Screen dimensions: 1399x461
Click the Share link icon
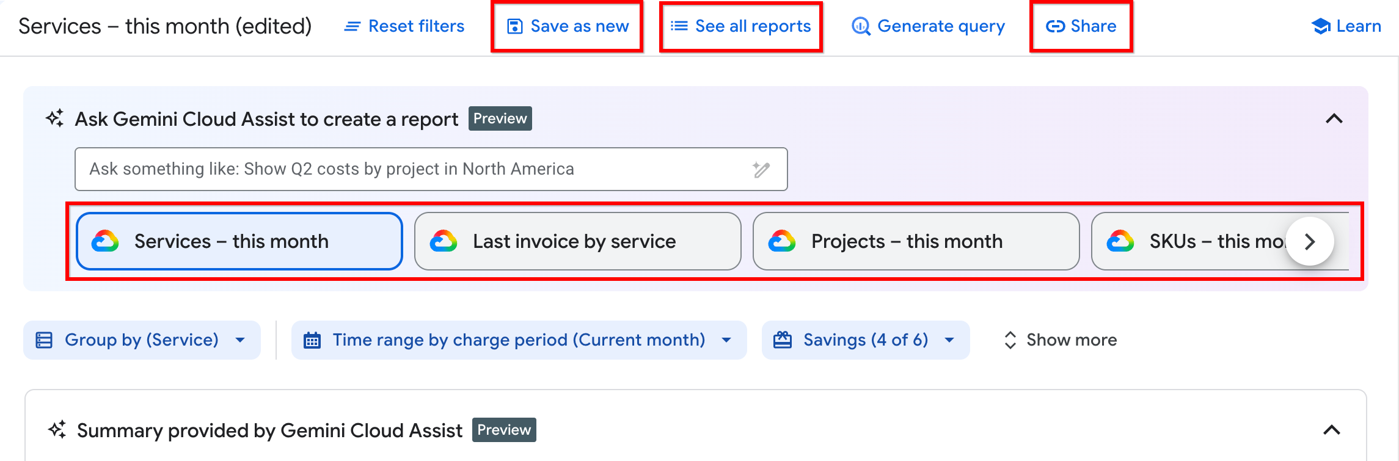tap(1055, 26)
